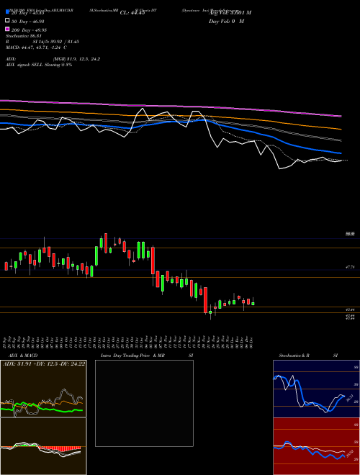Open the MACD histogram chart panel
The width and height of the screenshot is (360, 475).
43,446
